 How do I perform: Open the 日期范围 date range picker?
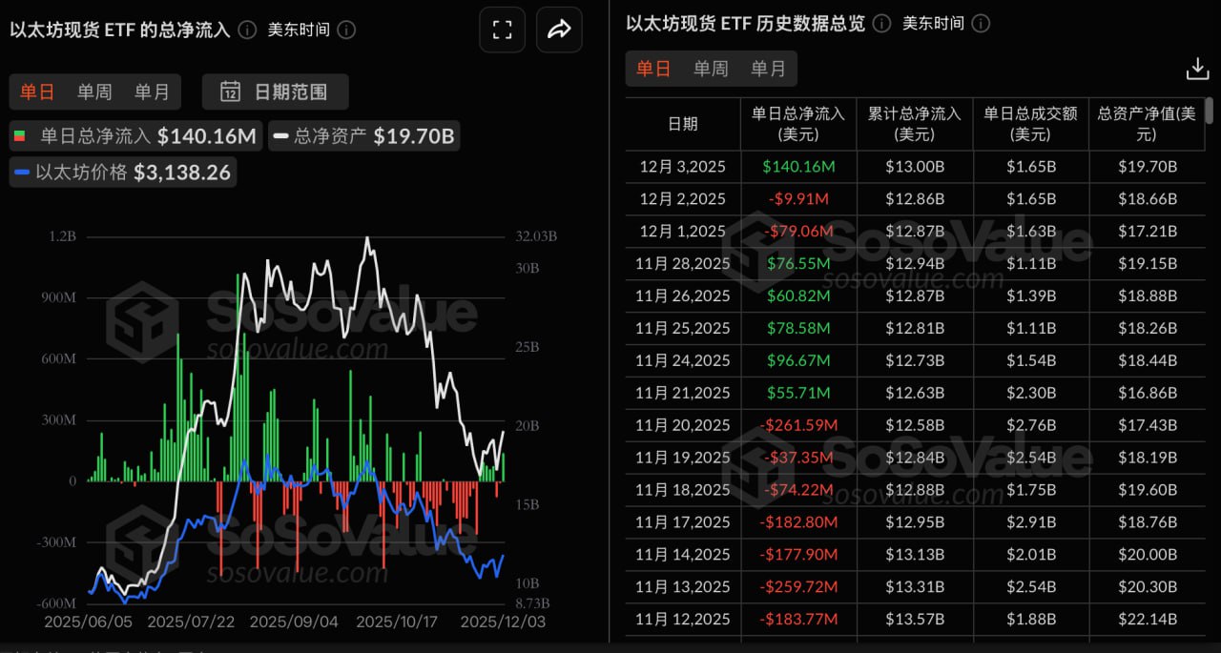276,92
